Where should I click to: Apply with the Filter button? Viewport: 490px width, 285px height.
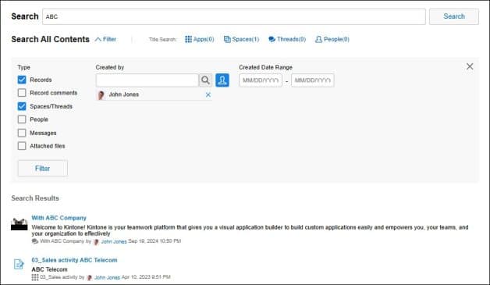tap(42, 169)
